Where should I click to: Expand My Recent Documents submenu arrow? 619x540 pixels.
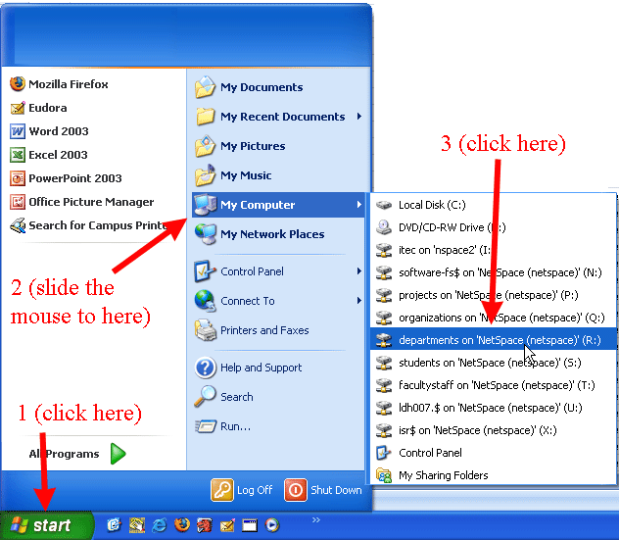tap(359, 117)
